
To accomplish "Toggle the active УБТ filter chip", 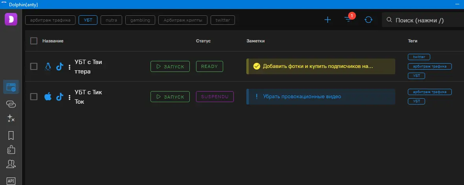I will [88, 20].
